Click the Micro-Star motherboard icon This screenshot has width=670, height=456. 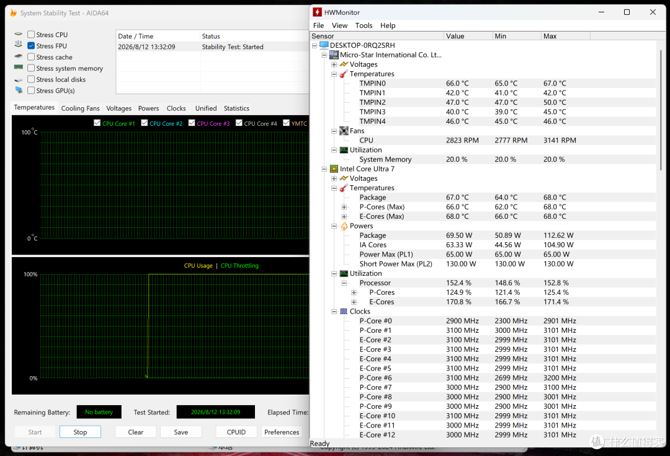point(334,55)
